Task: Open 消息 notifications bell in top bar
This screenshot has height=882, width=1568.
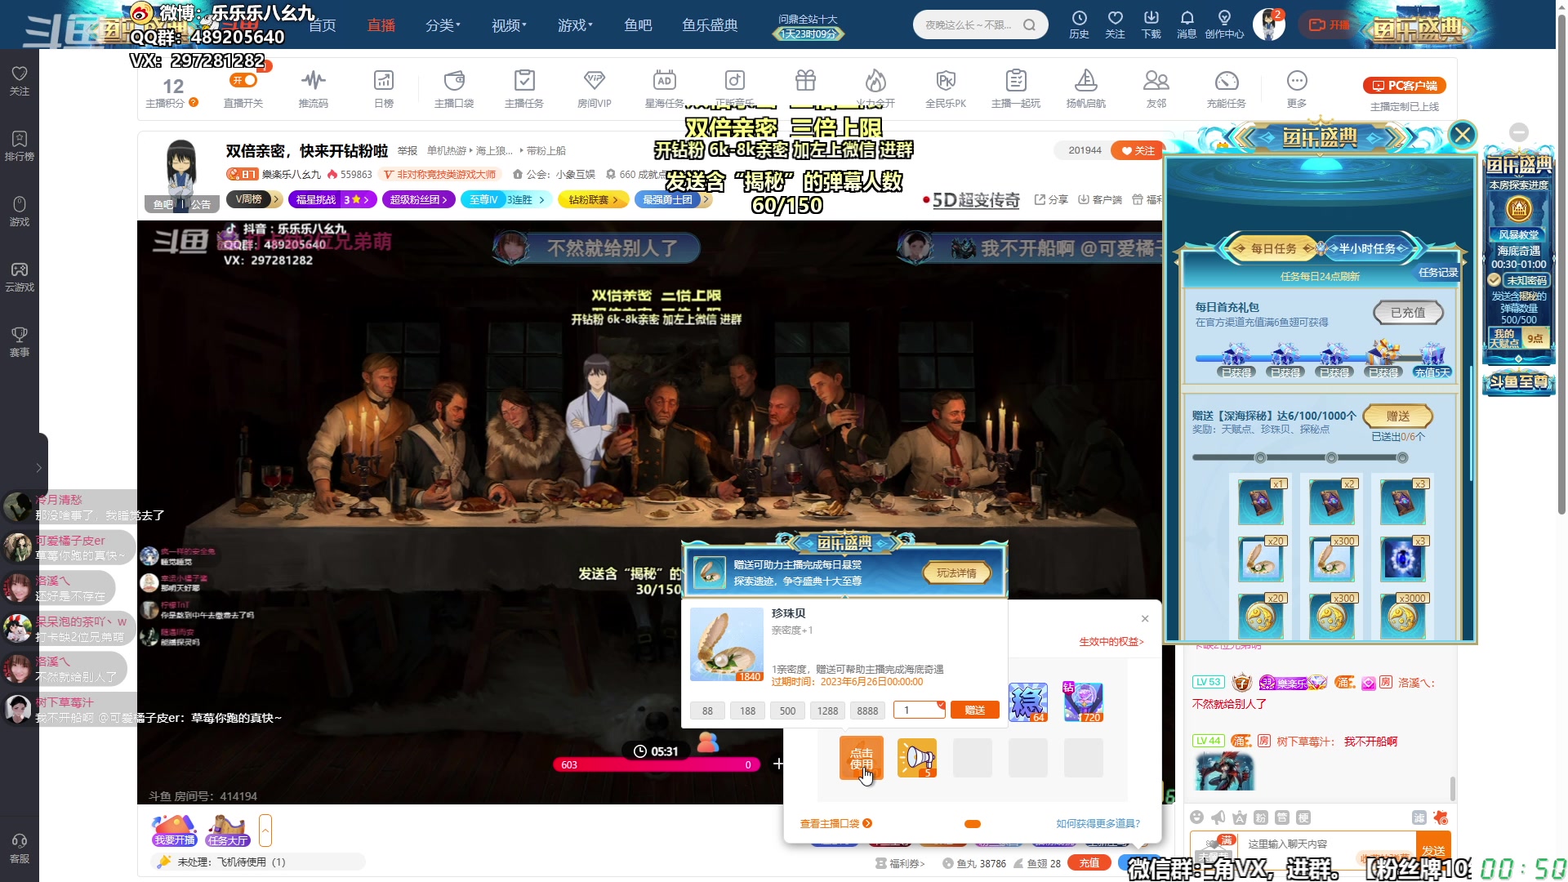Action: click(1187, 24)
